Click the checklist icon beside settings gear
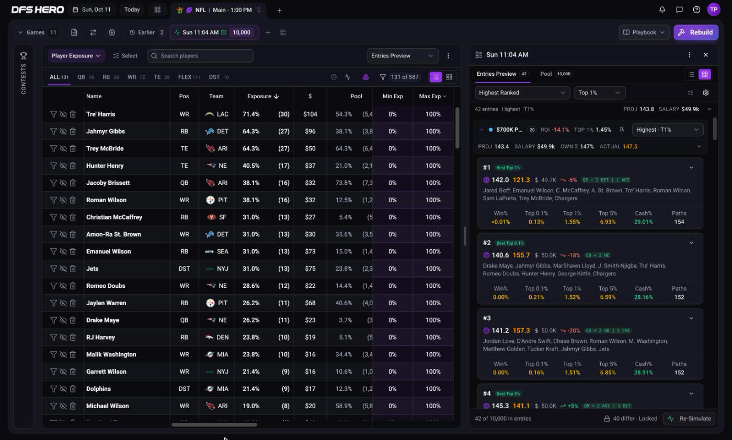Screen dimensions: 732x440 tap(690, 92)
